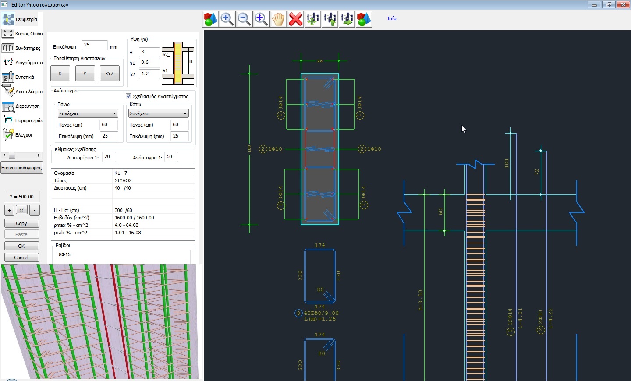Click the Ράβδοι 8Φ16 text box
The image size is (631, 381).
(x=123, y=257)
